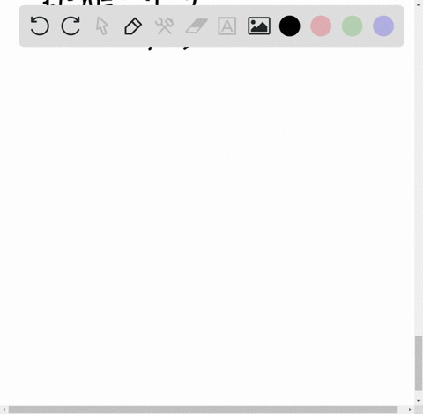Image resolution: width=423 pixels, height=414 pixels.
Task: Pick the black color swatch
Action: [x=290, y=26]
